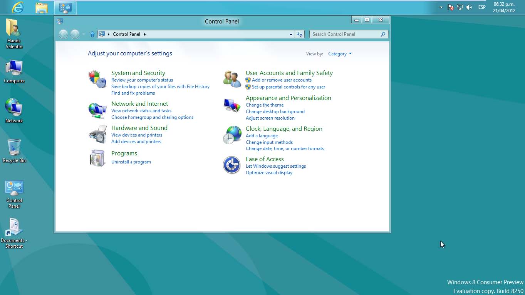Open Internet Explorer from the taskbar
525x295 pixels.
(x=18, y=7)
